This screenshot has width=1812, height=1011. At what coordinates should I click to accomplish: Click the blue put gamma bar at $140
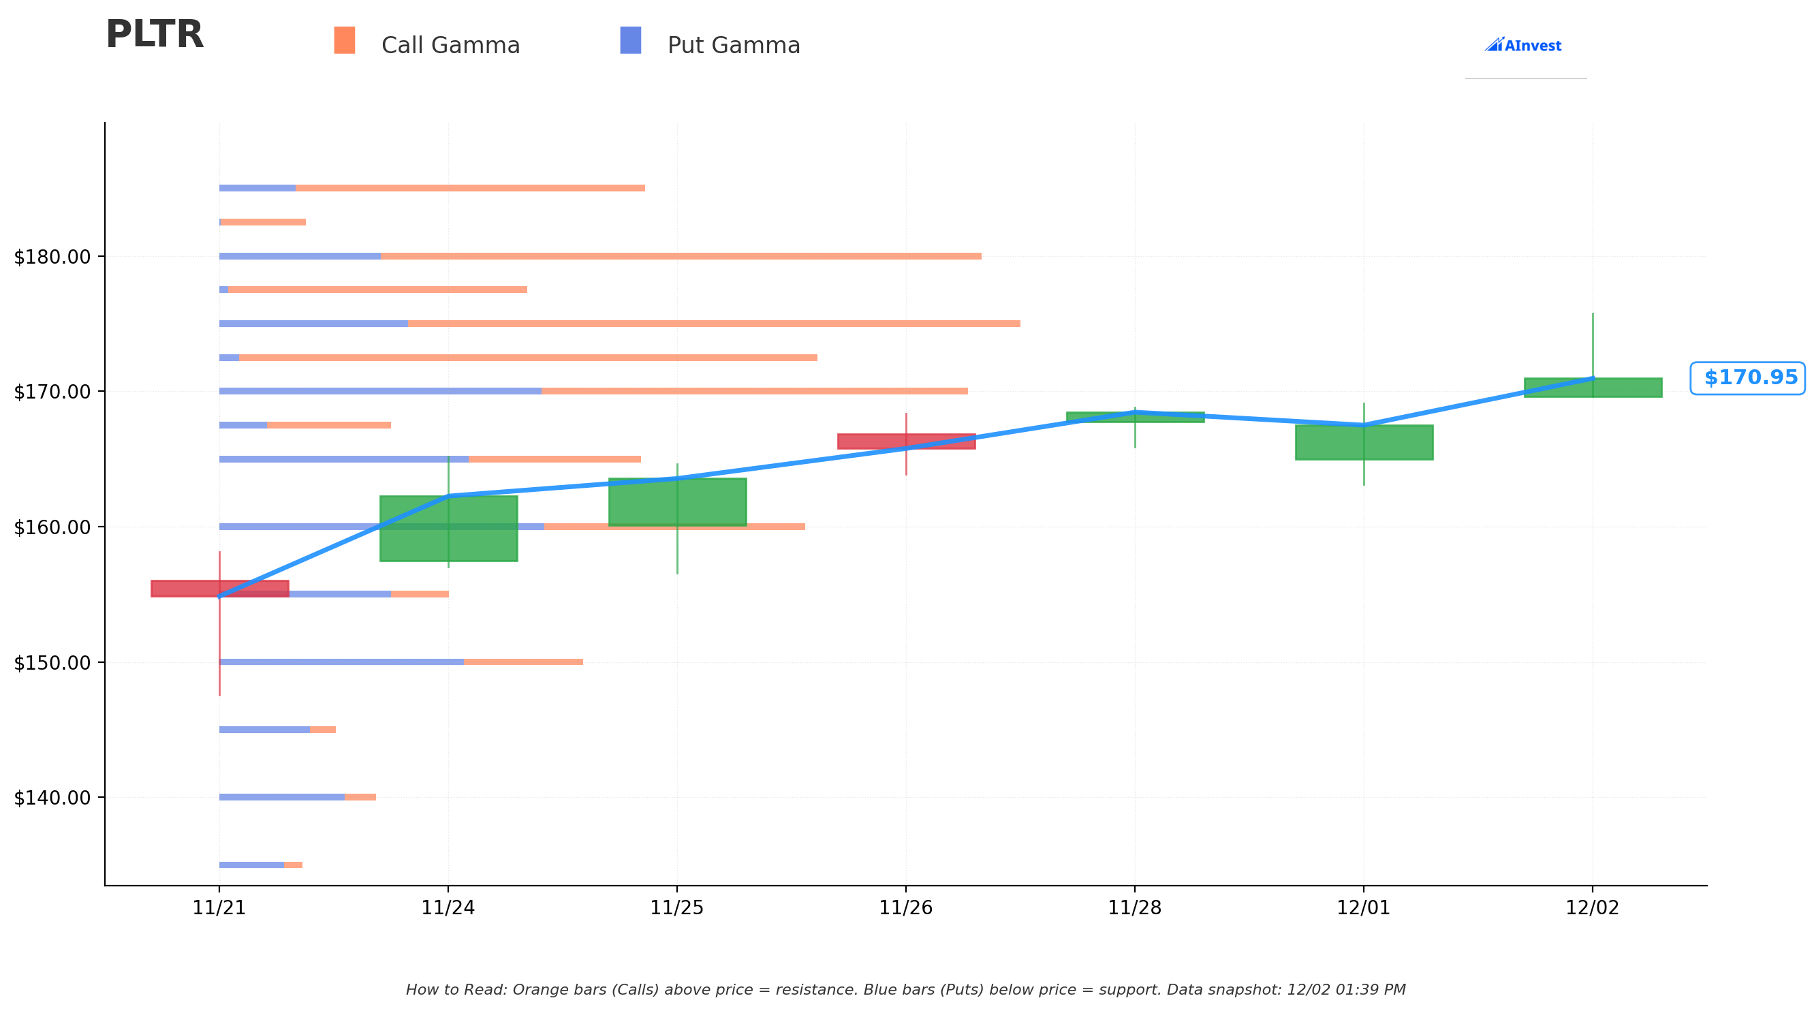point(282,797)
